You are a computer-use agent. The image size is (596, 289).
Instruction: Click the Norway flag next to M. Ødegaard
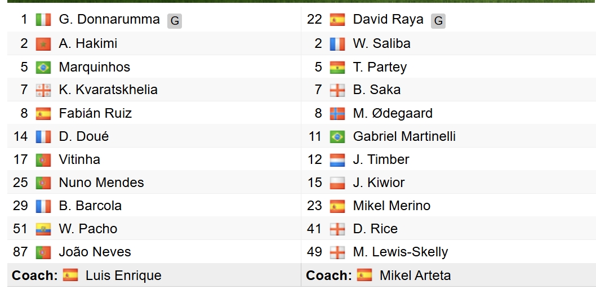pyautogui.click(x=337, y=113)
